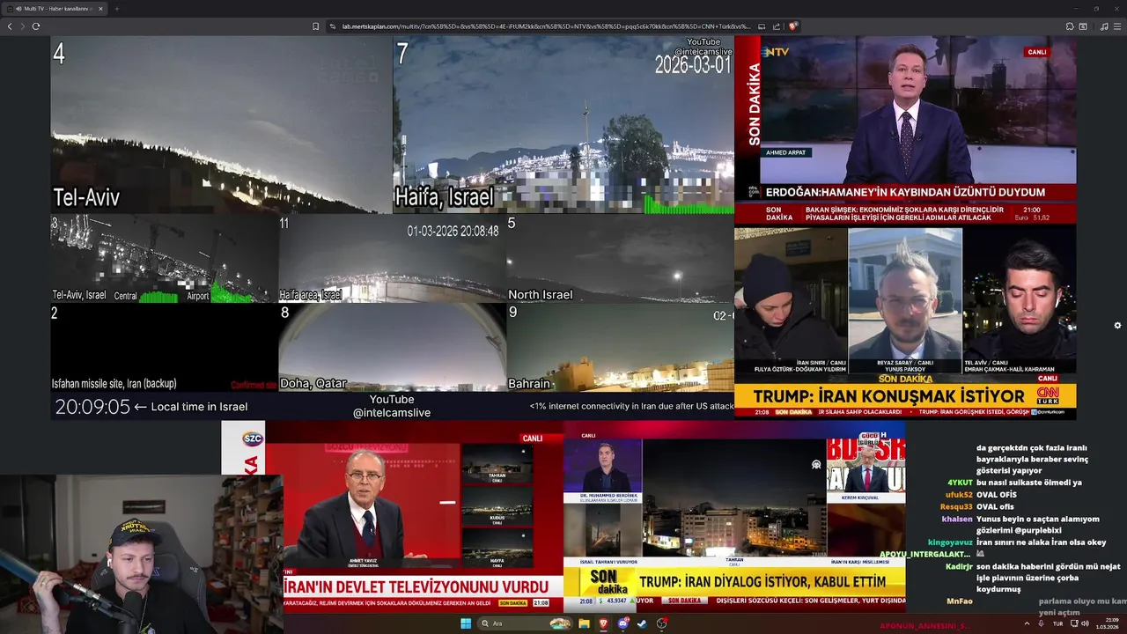Click chat username Resqu33
The height and width of the screenshot is (634, 1127).
pyautogui.click(x=956, y=506)
